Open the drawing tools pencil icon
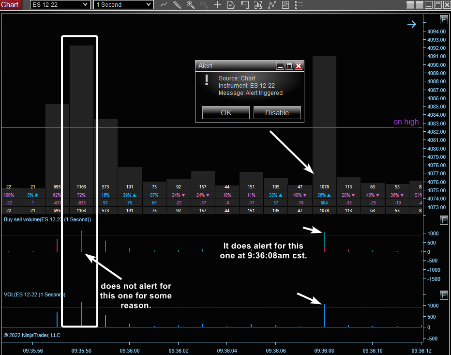This screenshot has height=355, width=451. [177, 5]
